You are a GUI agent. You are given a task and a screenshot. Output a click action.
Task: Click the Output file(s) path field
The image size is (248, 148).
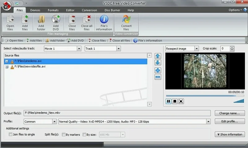coord(117,113)
